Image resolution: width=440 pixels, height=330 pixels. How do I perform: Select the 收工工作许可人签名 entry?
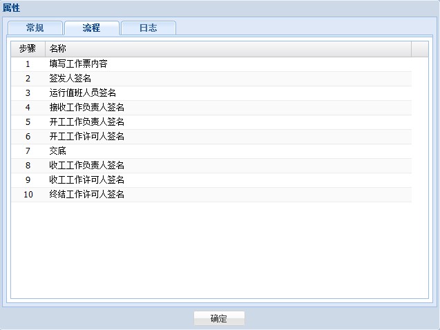click(86, 180)
